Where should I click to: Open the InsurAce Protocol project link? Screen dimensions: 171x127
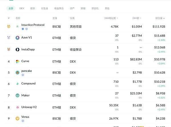click(x=33, y=25)
